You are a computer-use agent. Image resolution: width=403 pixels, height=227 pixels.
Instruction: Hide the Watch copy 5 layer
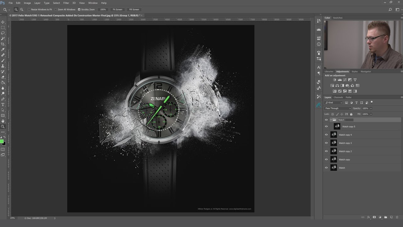[x=326, y=126]
